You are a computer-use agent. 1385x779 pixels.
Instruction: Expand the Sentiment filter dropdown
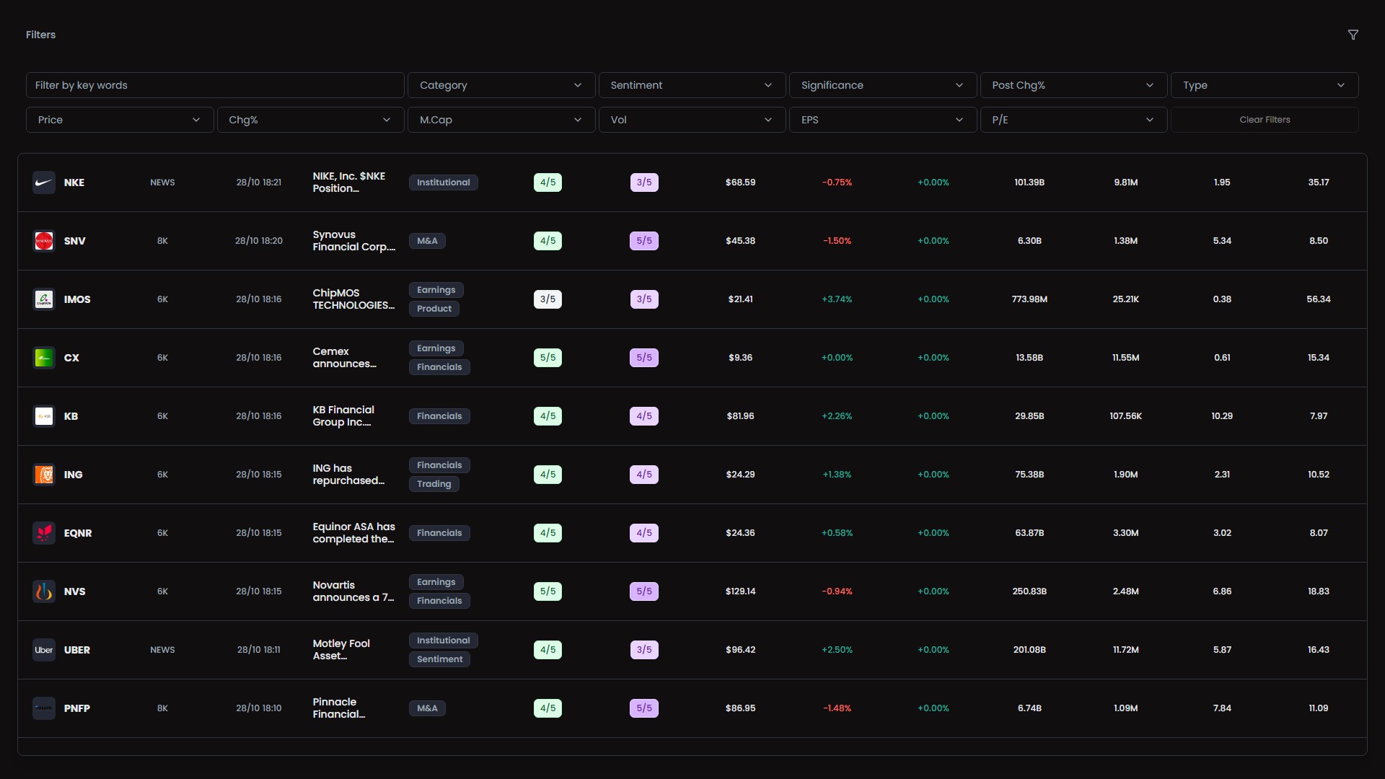(691, 85)
